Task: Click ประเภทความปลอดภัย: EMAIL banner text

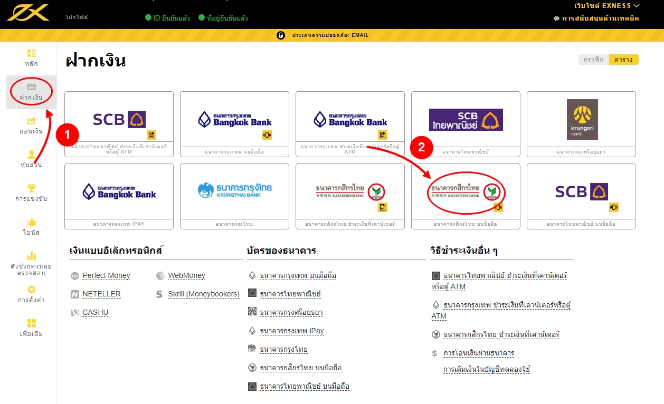Action: coord(330,35)
